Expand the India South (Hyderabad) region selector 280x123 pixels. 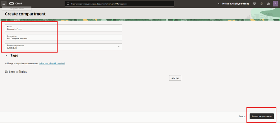click(x=234, y=4)
